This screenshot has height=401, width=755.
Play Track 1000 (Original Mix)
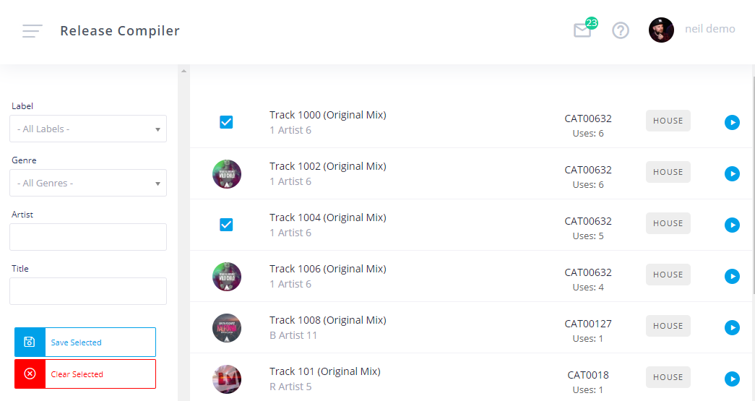[732, 122]
